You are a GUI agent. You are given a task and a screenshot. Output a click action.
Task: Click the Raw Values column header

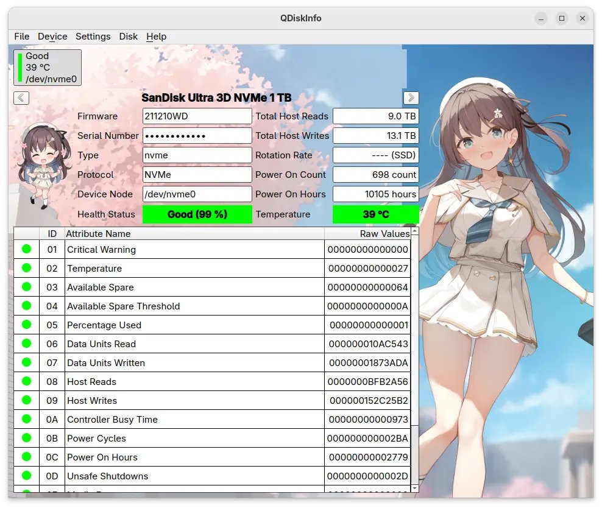tap(367, 234)
